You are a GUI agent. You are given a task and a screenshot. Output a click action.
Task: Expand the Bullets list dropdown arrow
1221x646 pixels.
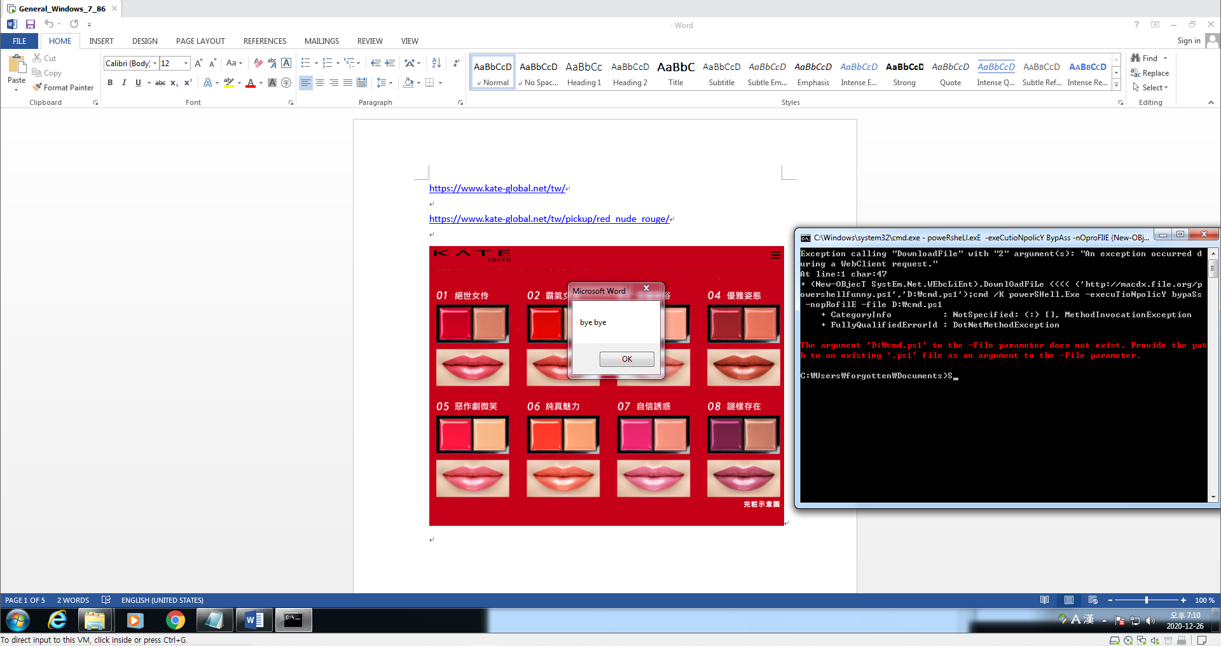[x=316, y=63]
